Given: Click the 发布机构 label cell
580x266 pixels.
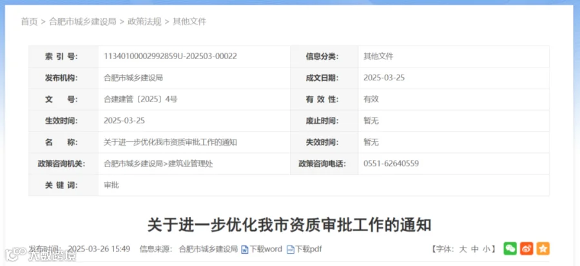Looking at the screenshot, I should [64, 78].
